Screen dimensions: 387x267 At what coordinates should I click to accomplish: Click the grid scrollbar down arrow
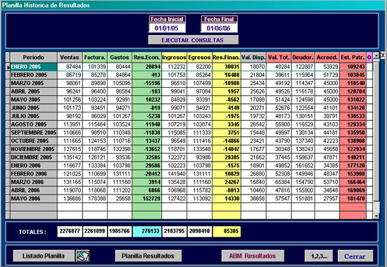[x=376, y=216]
